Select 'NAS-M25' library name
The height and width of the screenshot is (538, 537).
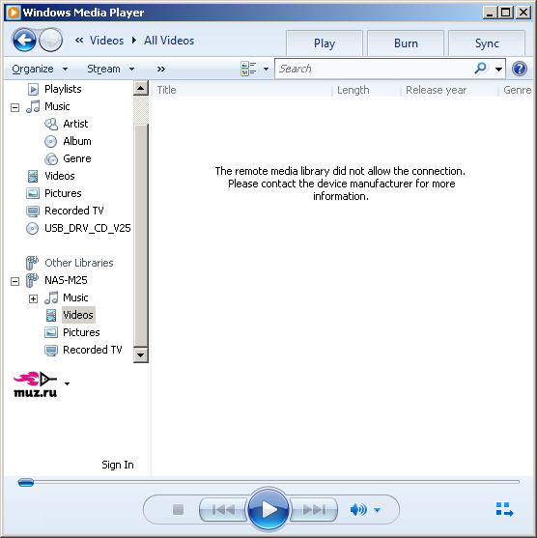click(66, 280)
